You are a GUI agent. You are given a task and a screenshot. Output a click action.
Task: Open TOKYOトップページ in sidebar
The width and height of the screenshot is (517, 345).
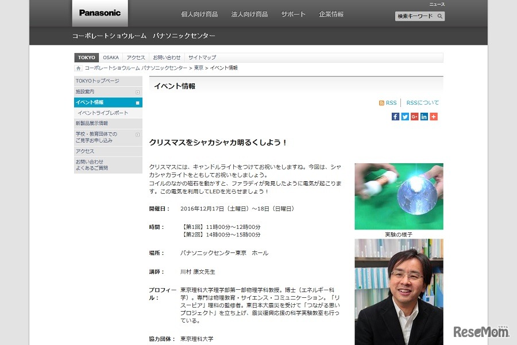(x=108, y=81)
